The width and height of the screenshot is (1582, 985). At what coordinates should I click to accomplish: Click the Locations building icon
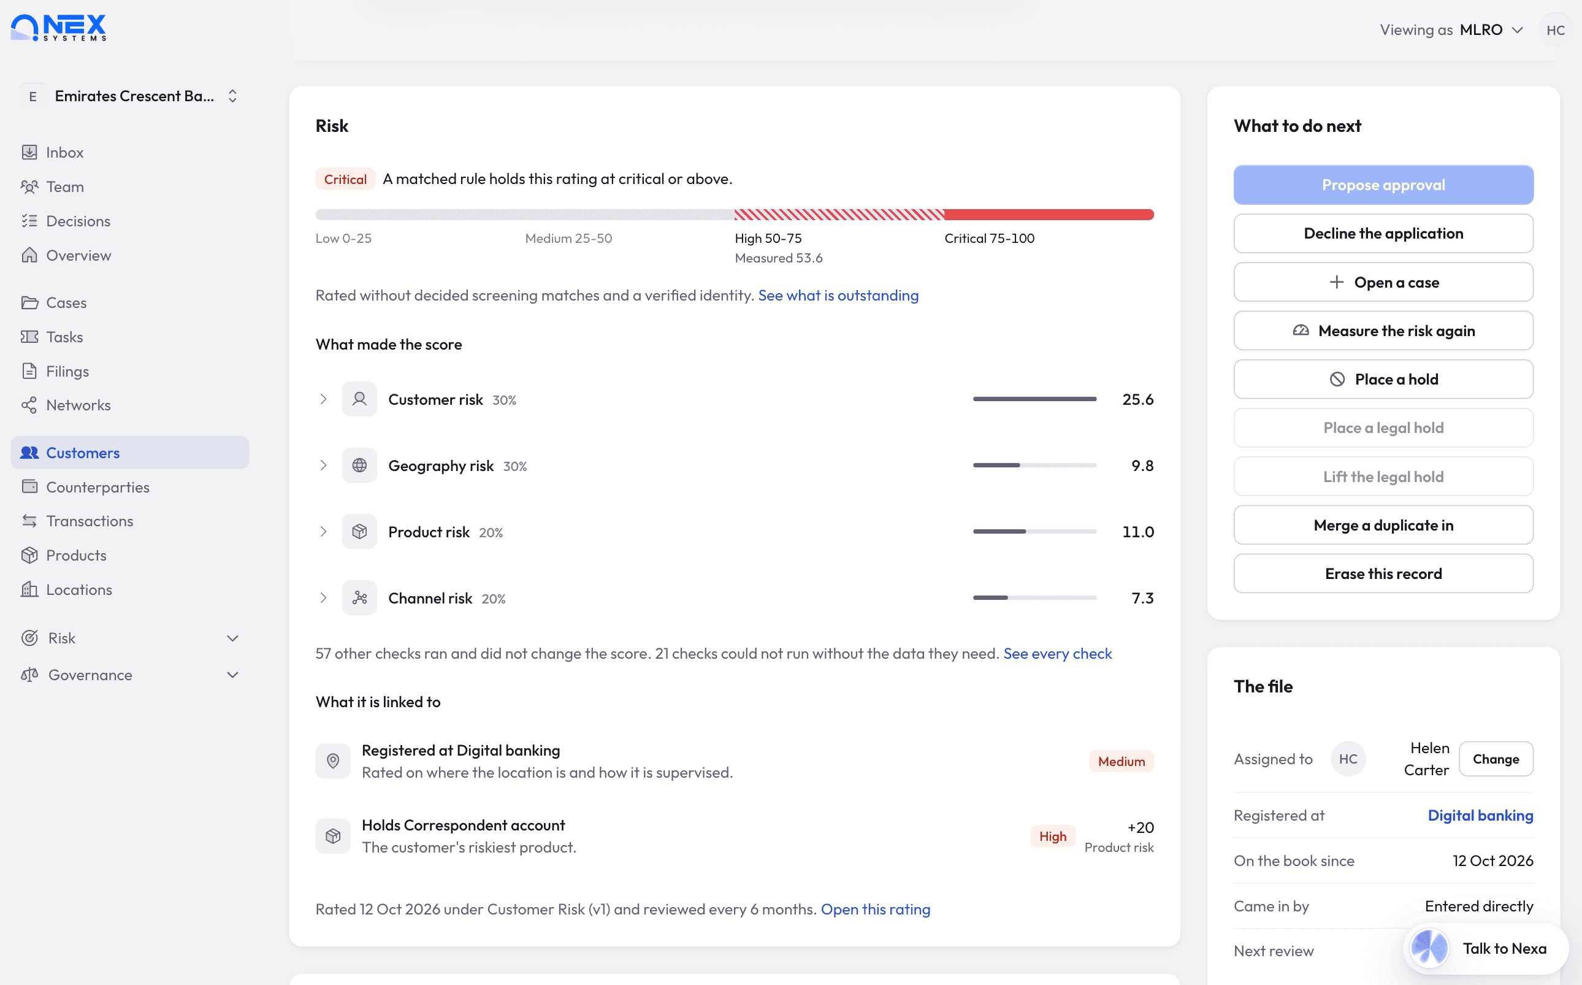pos(29,589)
